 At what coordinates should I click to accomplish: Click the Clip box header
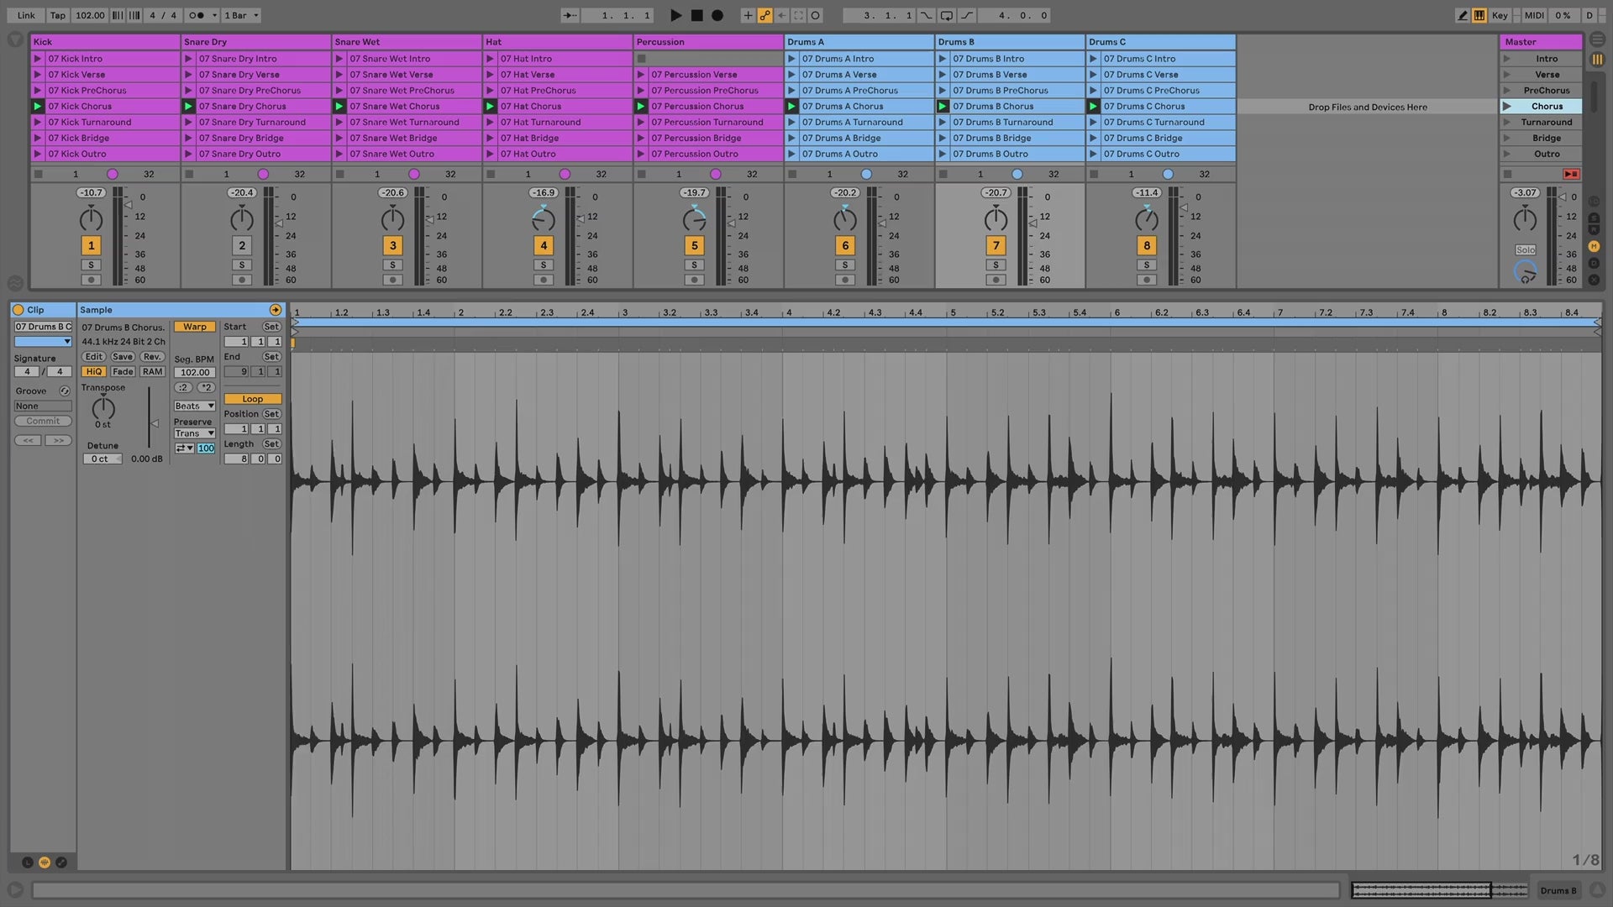click(43, 310)
